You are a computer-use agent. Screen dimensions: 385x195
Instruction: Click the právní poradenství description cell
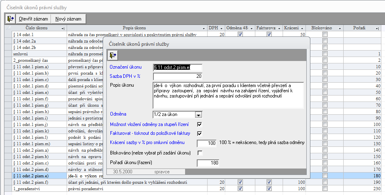pyautogui.click(x=137, y=189)
